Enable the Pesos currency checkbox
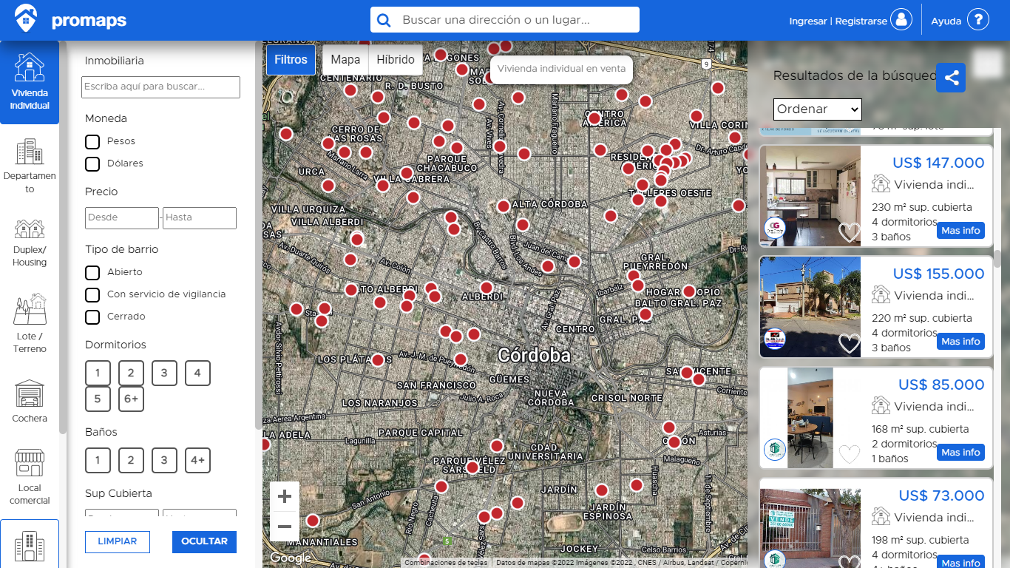The image size is (1010, 568). pos(92,141)
